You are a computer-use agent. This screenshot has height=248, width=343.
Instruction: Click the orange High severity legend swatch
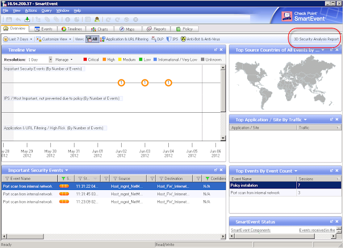click(x=105, y=60)
